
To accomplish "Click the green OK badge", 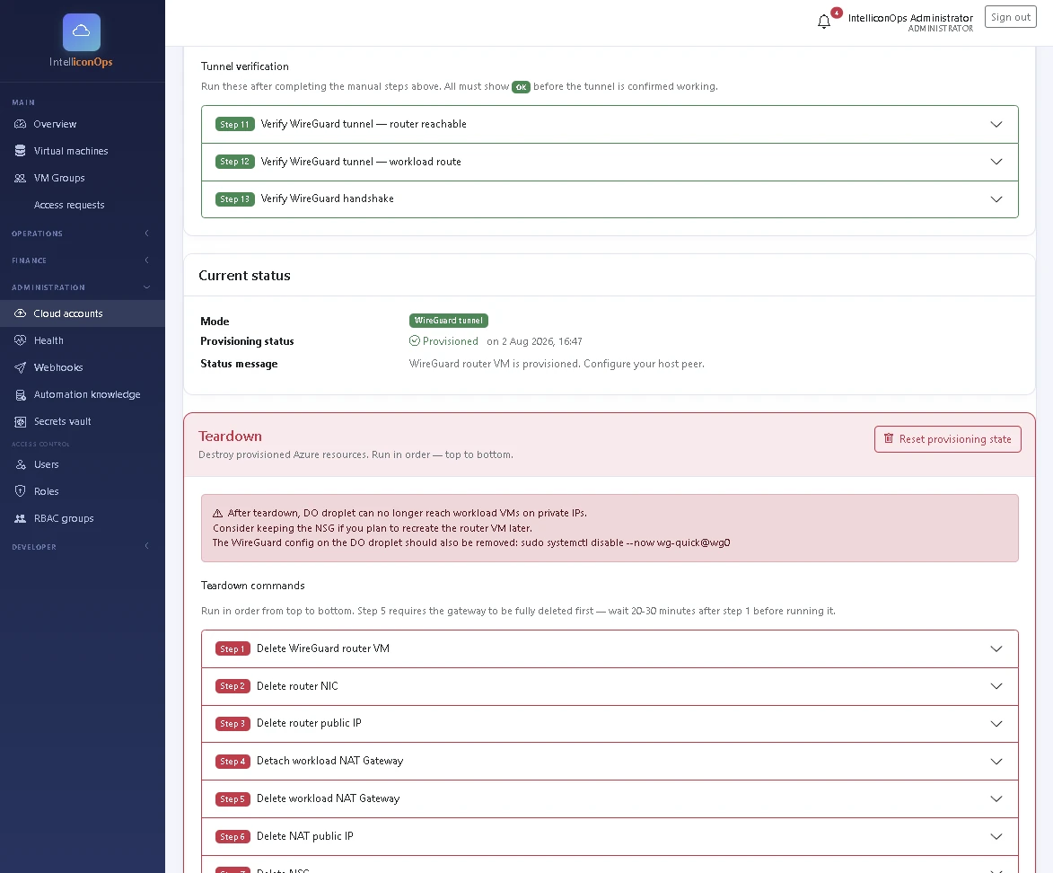I will click(x=522, y=87).
